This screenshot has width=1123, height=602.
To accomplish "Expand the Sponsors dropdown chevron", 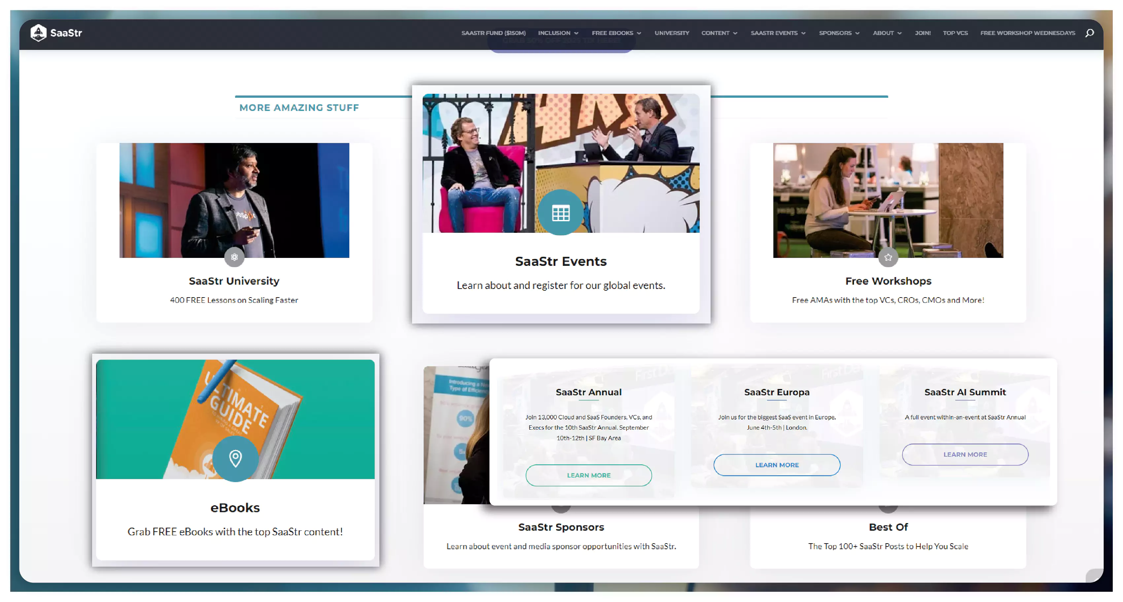I will pos(858,33).
